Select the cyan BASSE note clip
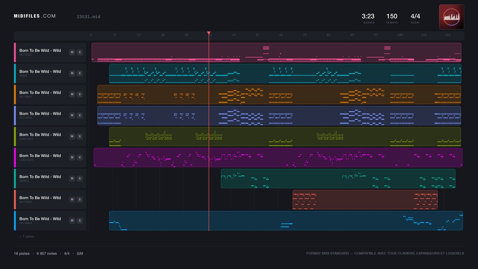 [x=285, y=73]
